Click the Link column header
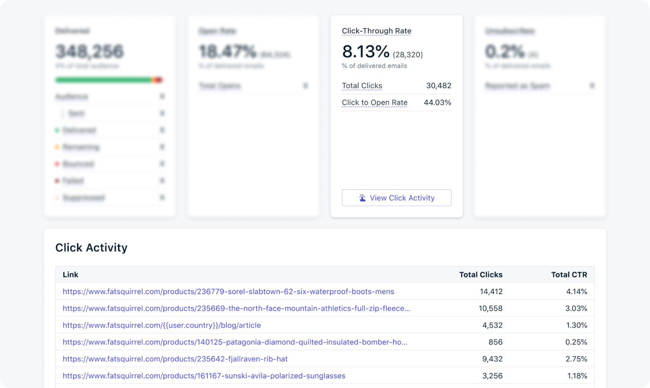 (x=70, y=275)
